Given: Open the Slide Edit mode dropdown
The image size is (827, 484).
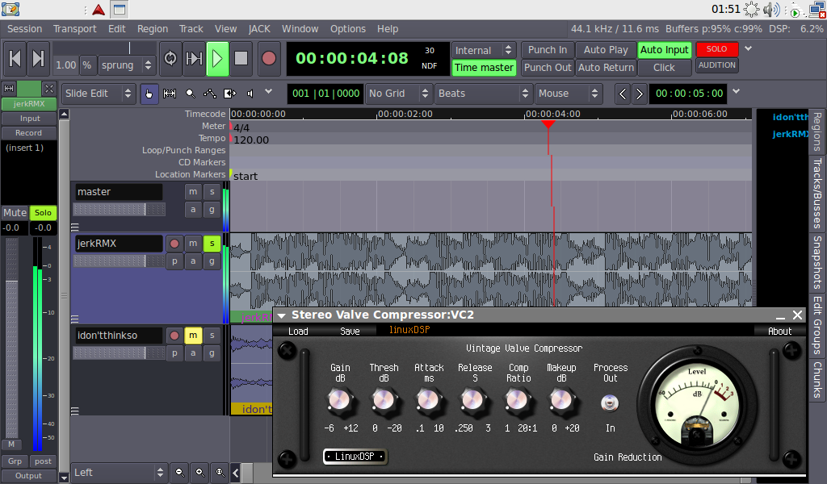Looking at the screenshot, I should coord(99,94).
